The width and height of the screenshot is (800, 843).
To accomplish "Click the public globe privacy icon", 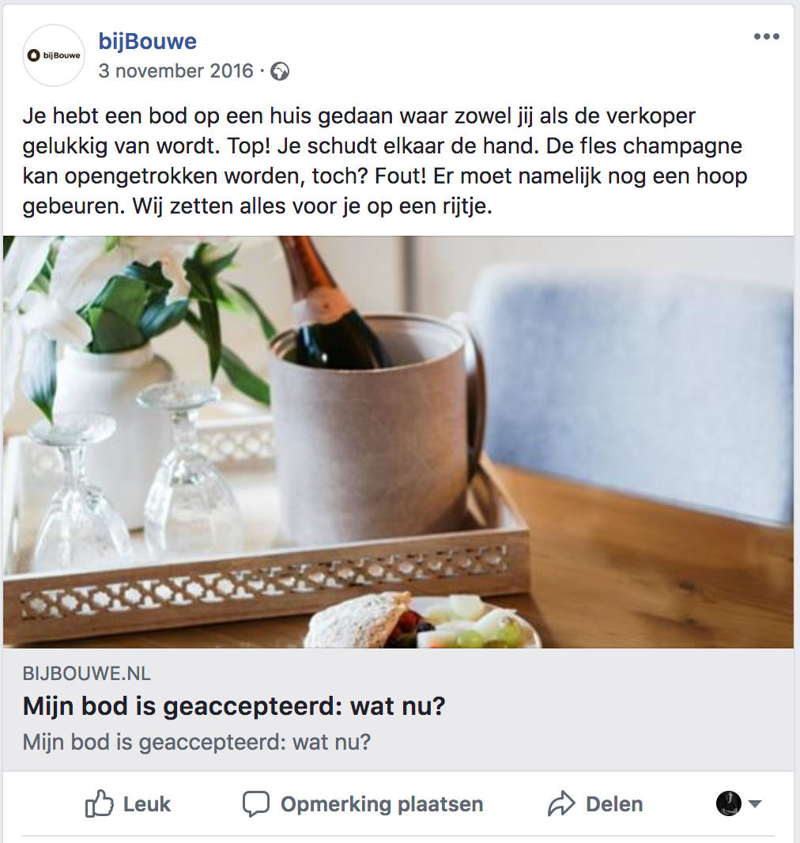I will point(279,71).
